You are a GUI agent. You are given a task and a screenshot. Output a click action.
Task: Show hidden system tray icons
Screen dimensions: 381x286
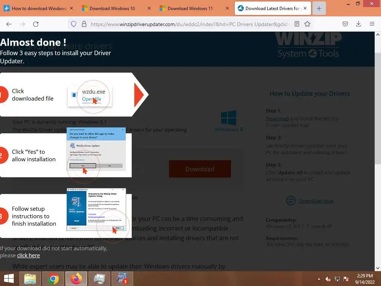click(x=319, y=279)
